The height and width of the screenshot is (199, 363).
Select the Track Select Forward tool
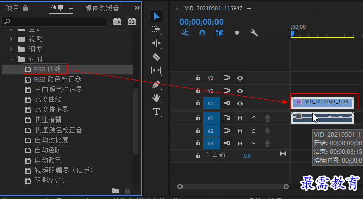click(x=156, y=29)
